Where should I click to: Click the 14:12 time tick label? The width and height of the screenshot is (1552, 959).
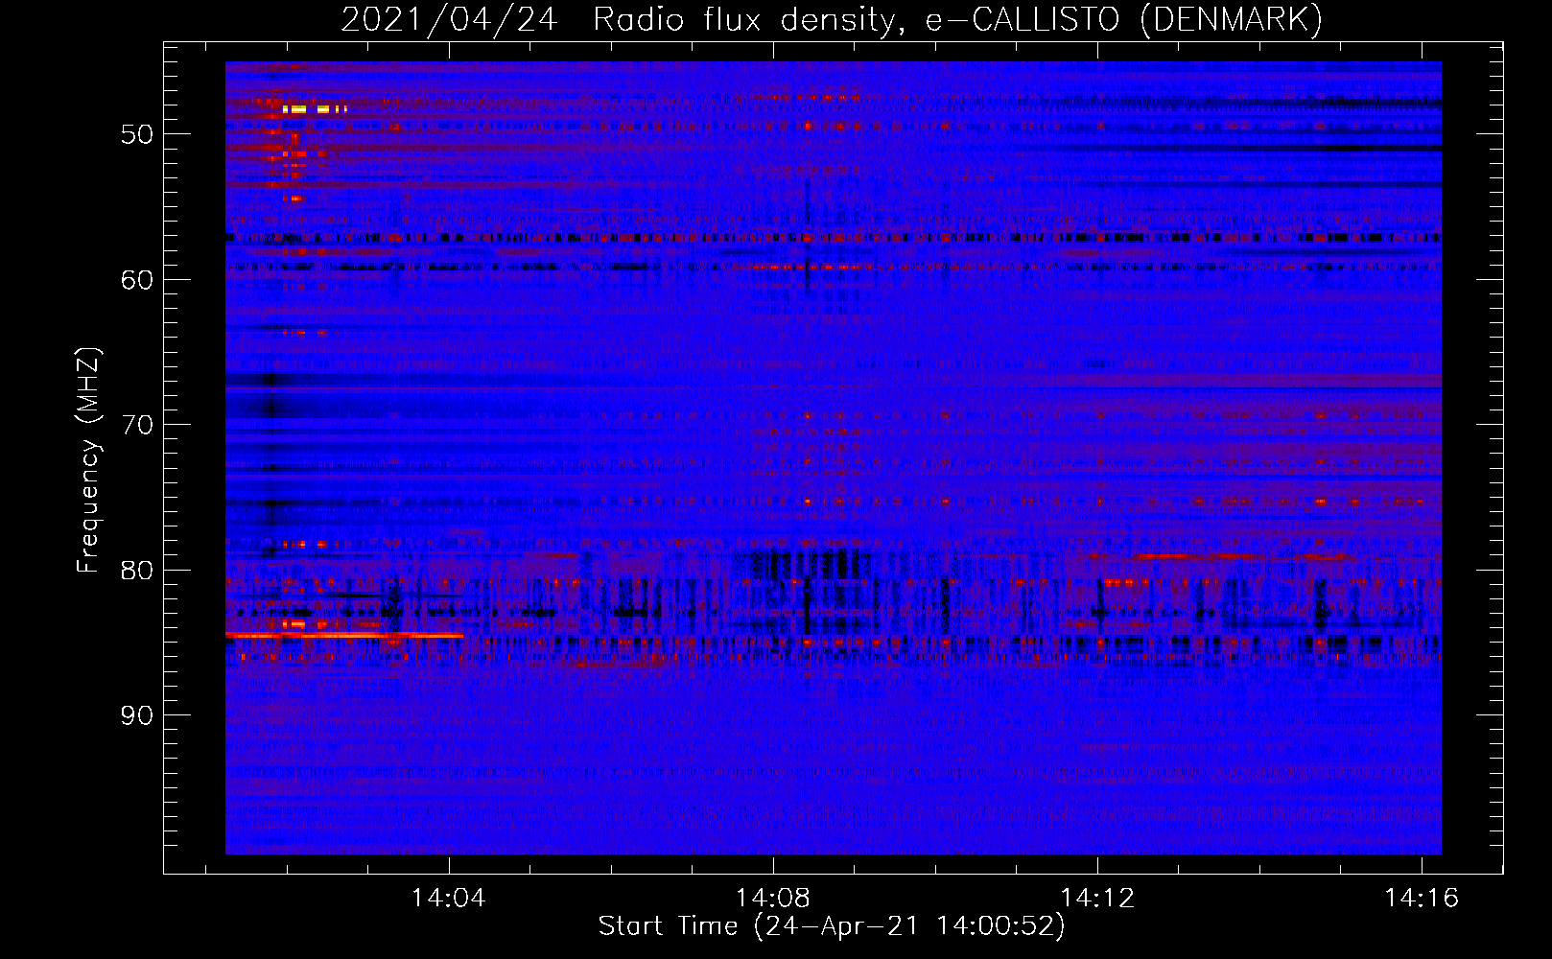(x=1096, y=899)
